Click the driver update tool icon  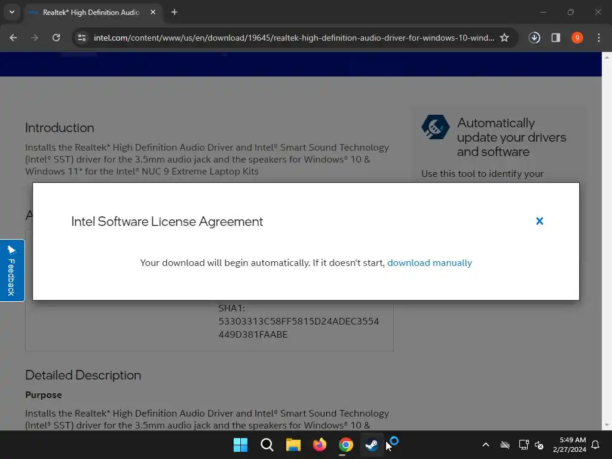click(x=436, y=127)
